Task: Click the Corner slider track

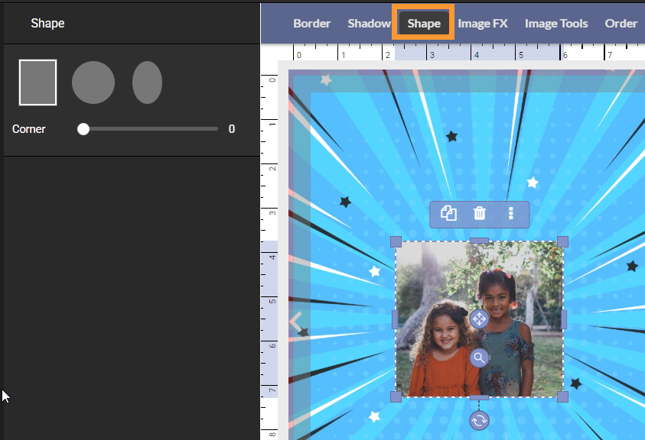Action: (148, 129)
